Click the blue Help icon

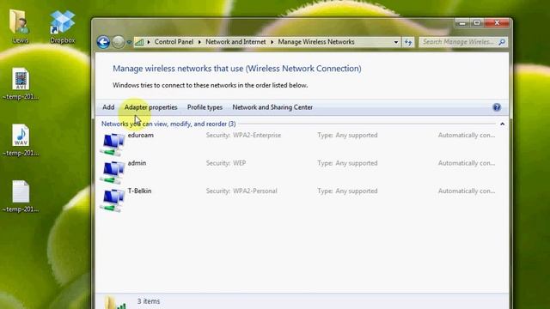(497, 107)
